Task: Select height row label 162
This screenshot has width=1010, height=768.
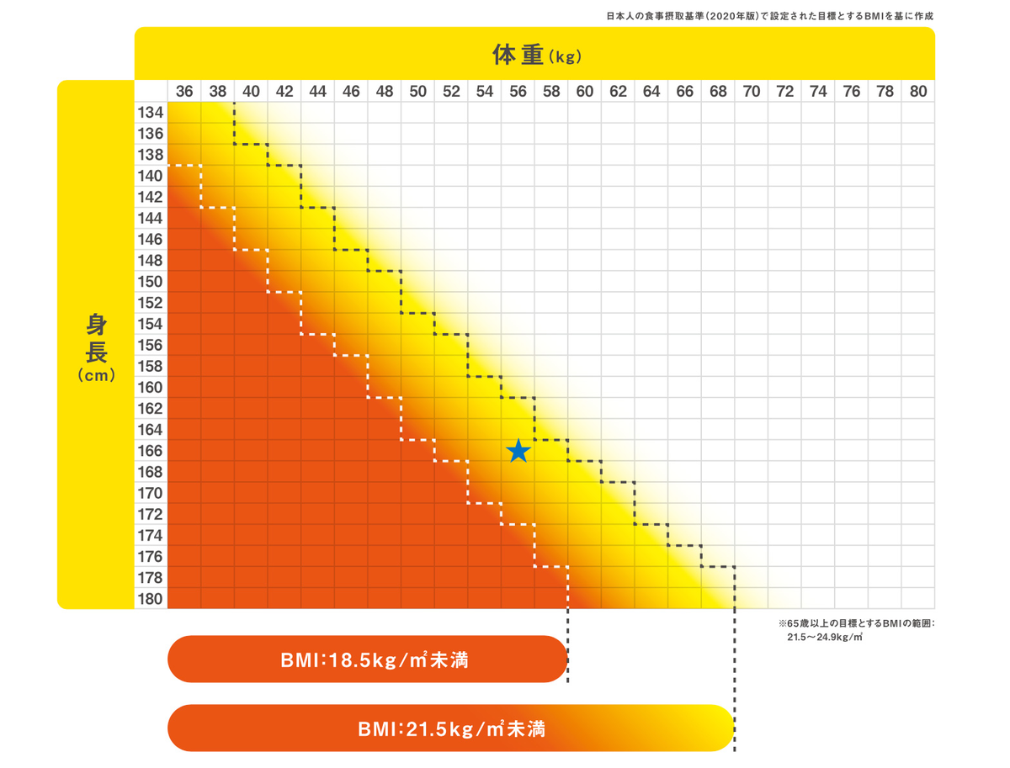Action: pos(151,408)
